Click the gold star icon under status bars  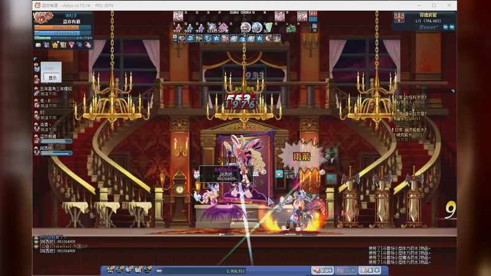55,45
